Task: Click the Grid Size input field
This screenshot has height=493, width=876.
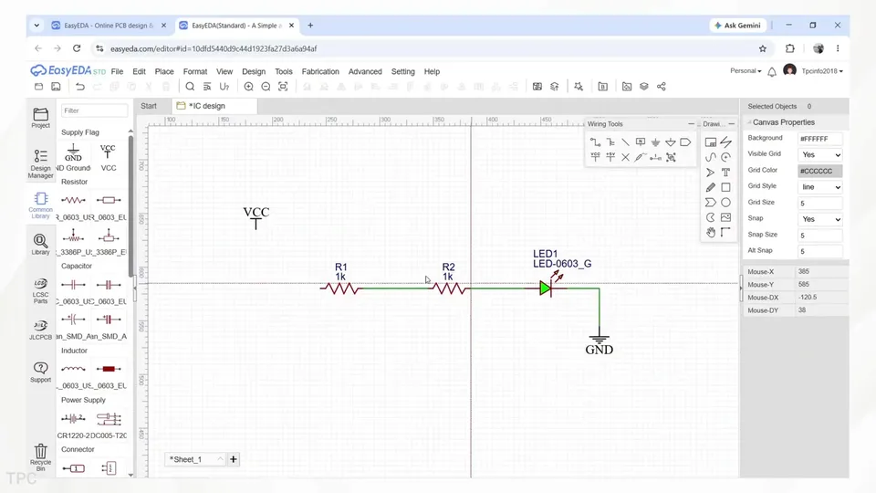Action: (819, 203)
